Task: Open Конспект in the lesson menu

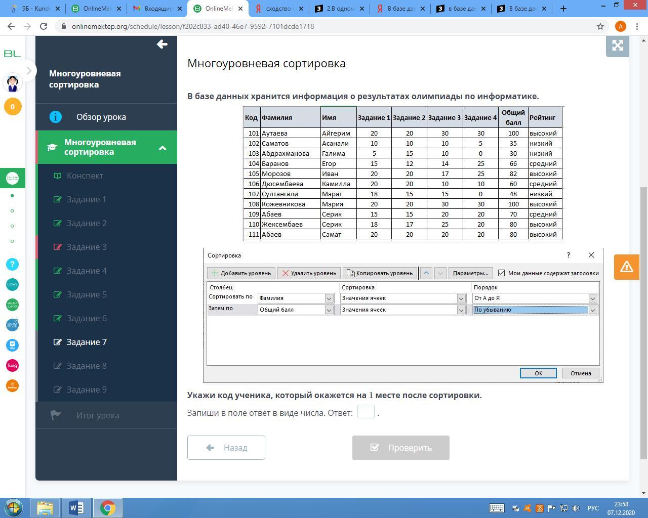Action: 85,176
